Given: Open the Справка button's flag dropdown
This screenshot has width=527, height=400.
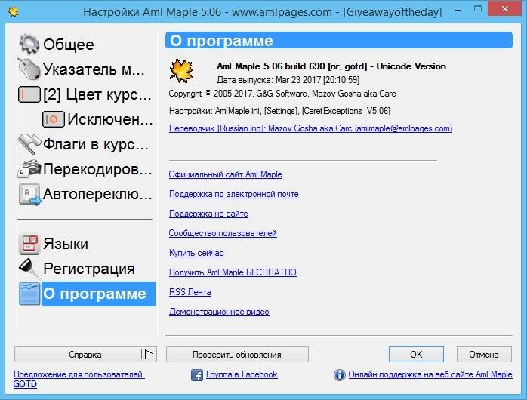Looking at the screenshot, I should [149, 354].
